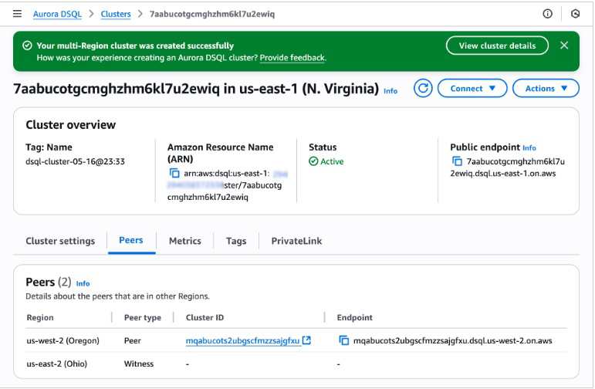Switch to the Cluster settings tab
The image size is (595, 389).
tap(60, 241)
